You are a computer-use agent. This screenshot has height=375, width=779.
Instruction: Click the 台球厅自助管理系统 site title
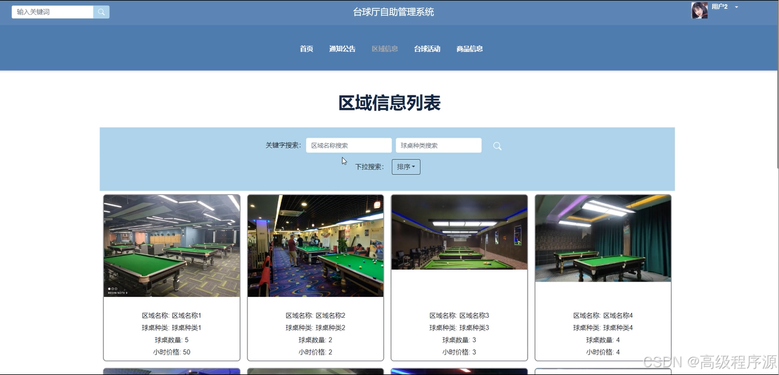(x=393, y=11)
